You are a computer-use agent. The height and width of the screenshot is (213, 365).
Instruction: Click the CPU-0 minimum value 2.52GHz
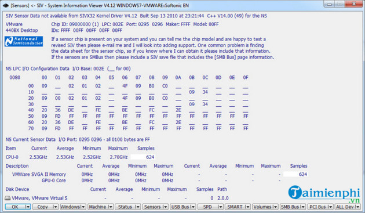(92, 157)
